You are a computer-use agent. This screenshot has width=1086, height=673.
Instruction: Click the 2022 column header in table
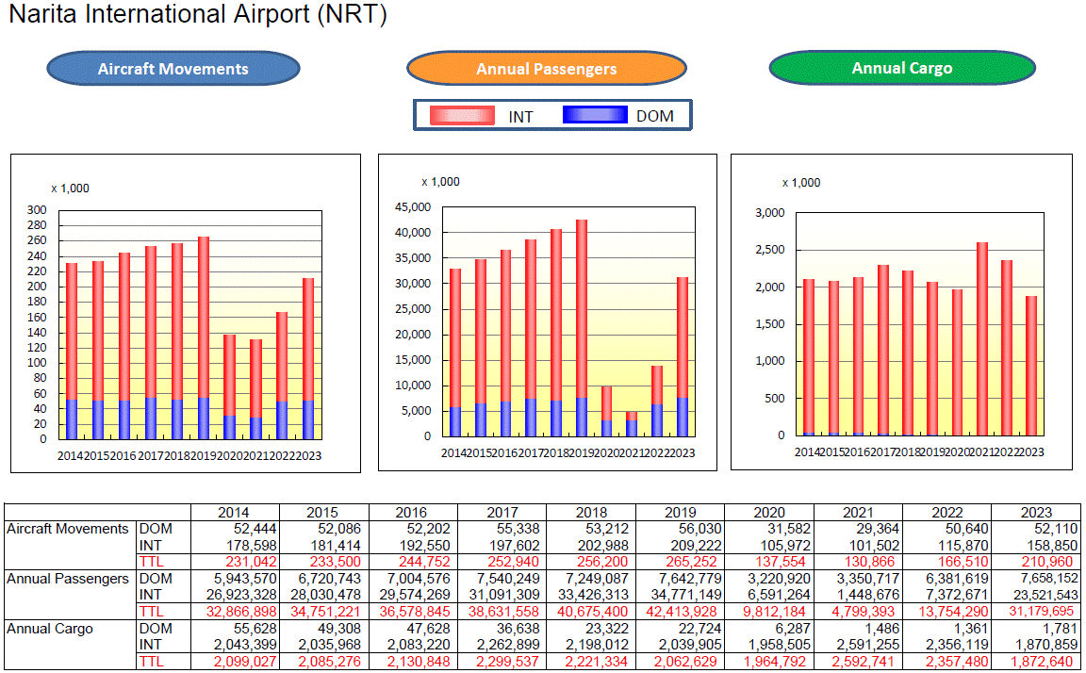[946, 513]
